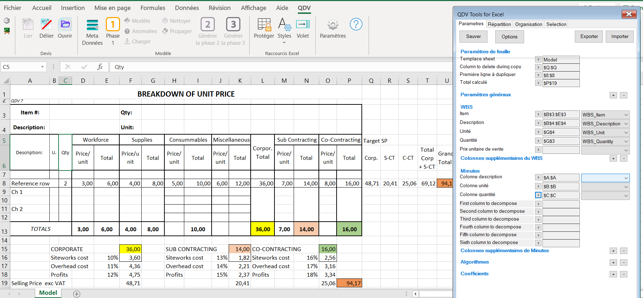Switch to the Répartition tab
Image resolution: width=643 pixels, height=298 pixels.
(499, 24)
